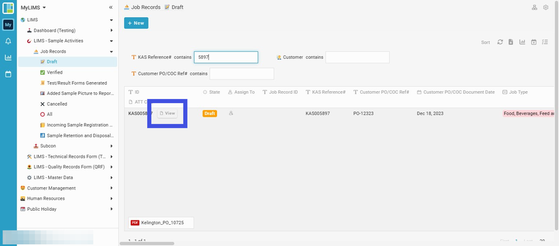Click the Assign To column header
The height and width of the screenshot is (246, 559).
(241, 92)
